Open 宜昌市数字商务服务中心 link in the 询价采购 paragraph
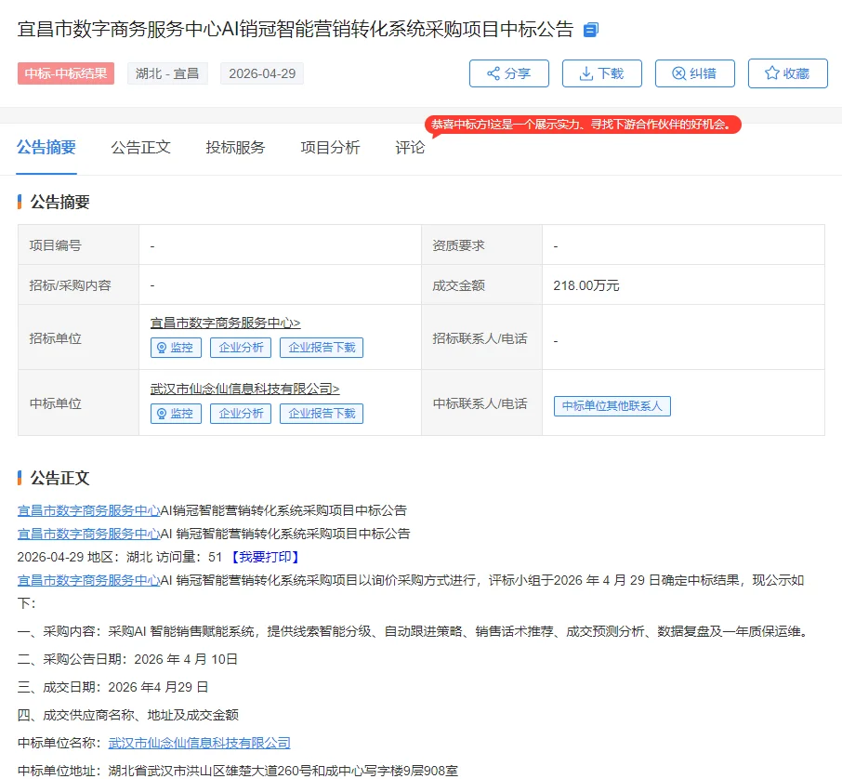842x779 pixels. point(88,580)
